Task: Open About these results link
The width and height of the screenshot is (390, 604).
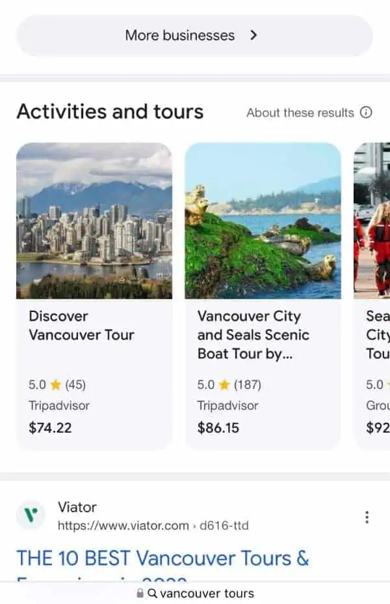Action: coord(300,113)
